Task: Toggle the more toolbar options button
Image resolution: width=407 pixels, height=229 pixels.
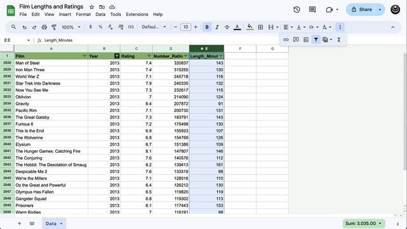Action: tap(340, 27)
